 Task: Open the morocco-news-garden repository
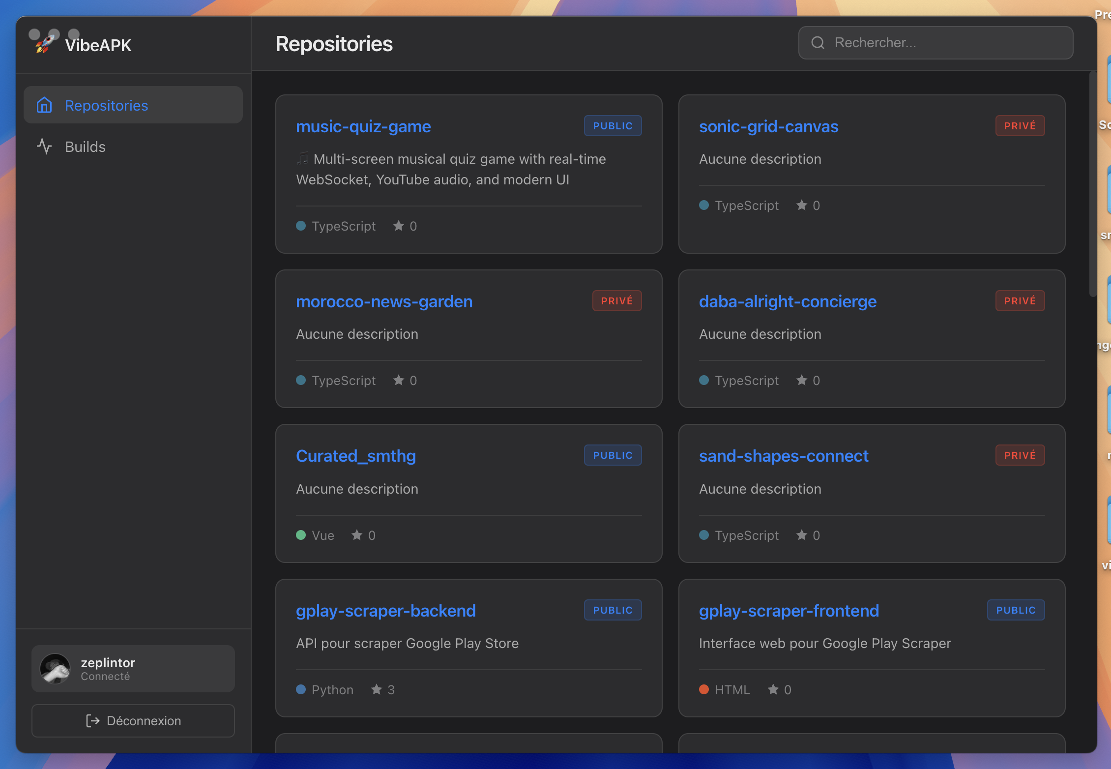click(x=384, y=301)
